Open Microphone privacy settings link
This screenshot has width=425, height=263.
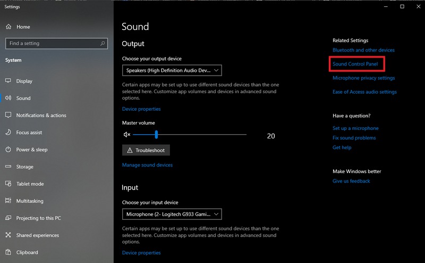coord(363,78)
